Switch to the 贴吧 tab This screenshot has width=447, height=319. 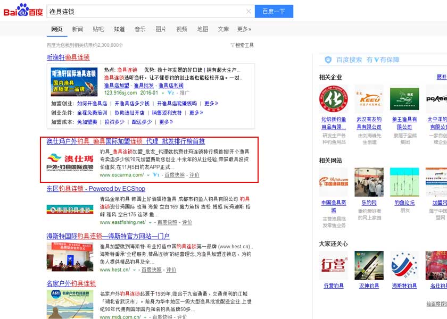coord(98,29)
